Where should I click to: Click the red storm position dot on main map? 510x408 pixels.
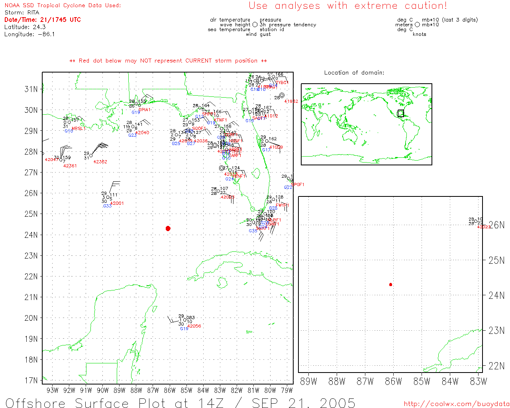pyautogui.click(x=168, y=228)
